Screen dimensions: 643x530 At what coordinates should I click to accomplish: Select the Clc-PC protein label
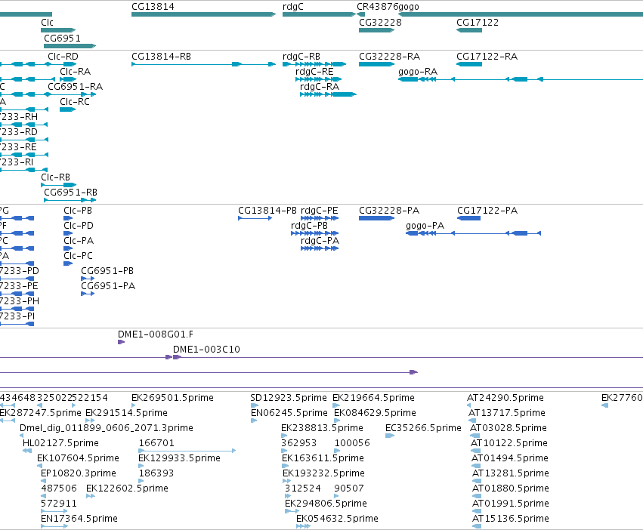(x=78, y=256)
